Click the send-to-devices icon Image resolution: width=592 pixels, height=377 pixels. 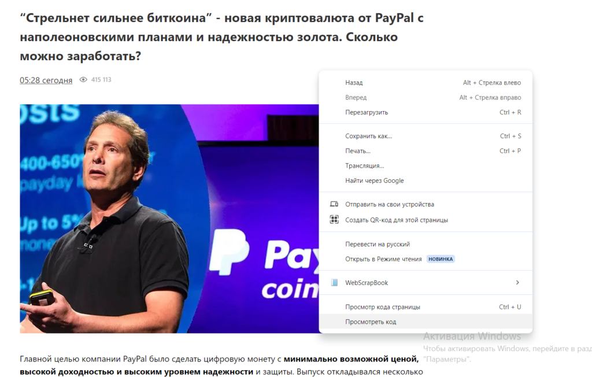coord(334,204)
